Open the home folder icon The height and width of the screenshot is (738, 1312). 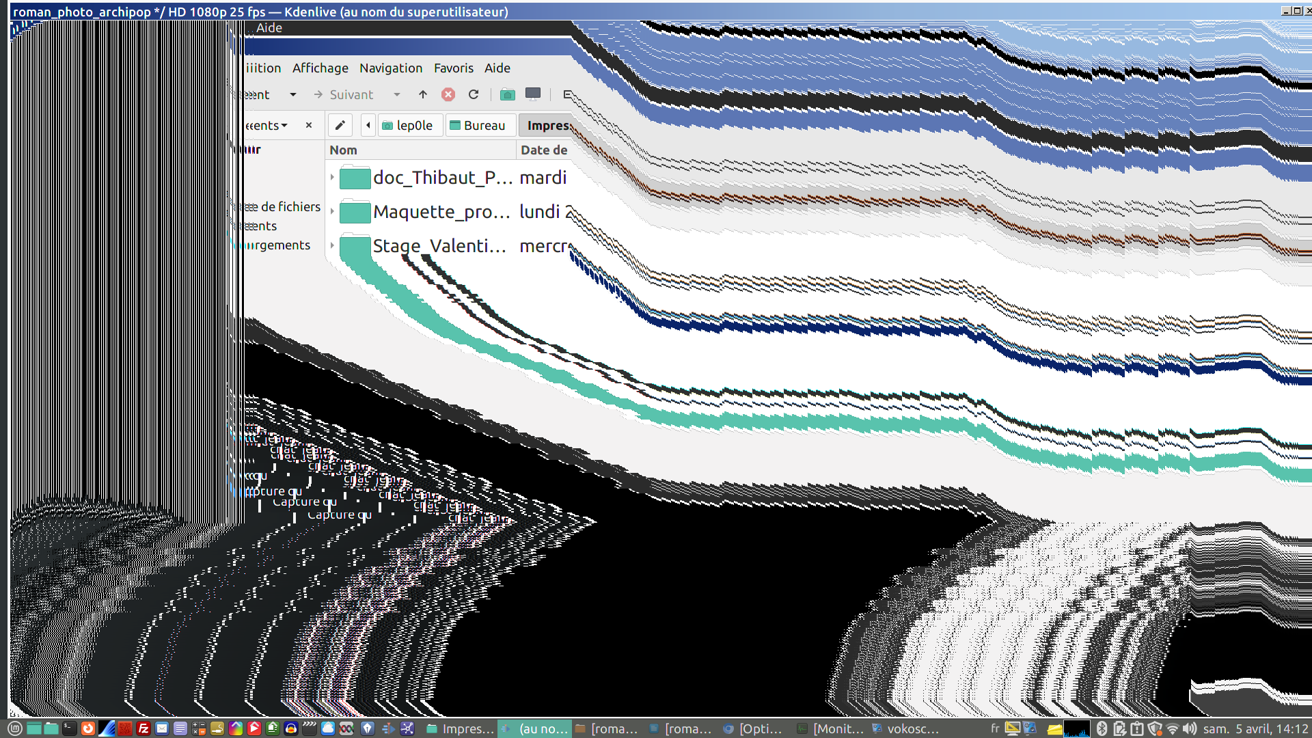[x=507, y=95]
